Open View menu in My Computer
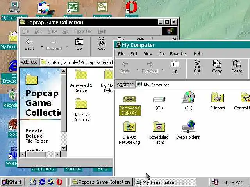This screenshot has height=187, width=250. click(148, 54)
